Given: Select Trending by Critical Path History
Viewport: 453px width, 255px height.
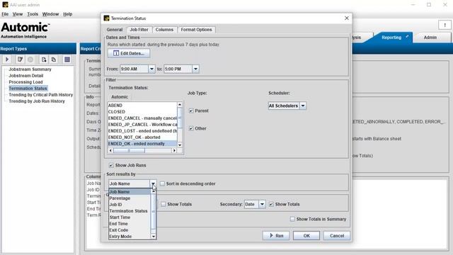Looking at the screenshot, I should [x=41, y=94].
